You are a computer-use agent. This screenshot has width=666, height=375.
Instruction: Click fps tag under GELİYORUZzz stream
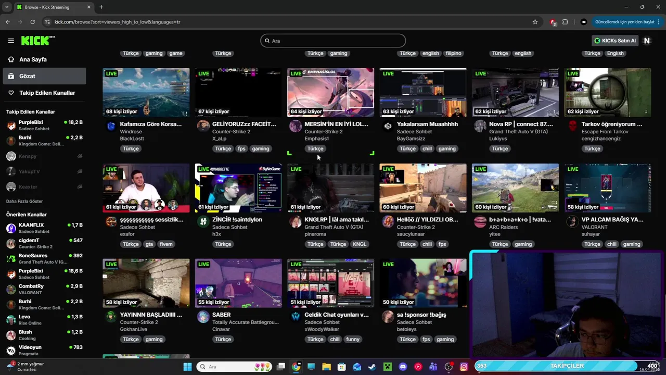click(x=241, y=148)
